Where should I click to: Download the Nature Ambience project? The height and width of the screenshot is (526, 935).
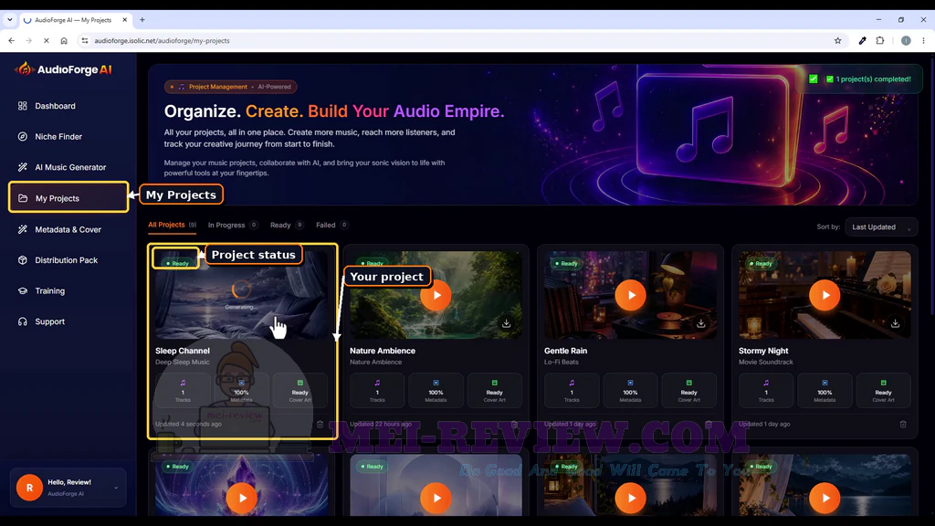pos(506,323)
